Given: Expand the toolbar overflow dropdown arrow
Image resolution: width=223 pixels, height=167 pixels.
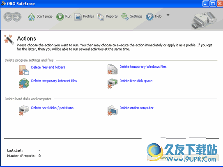Looking at the screenshot, I should pyautogui.click(x=168, y=15).
